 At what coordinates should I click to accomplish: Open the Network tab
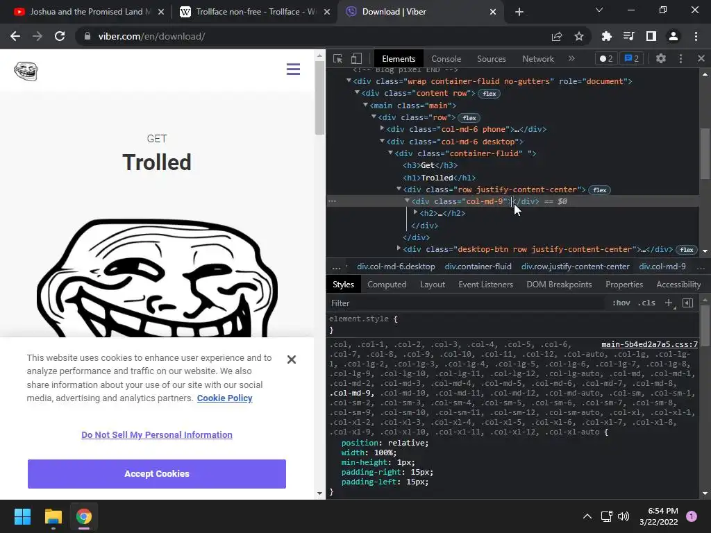pos(538,59)
